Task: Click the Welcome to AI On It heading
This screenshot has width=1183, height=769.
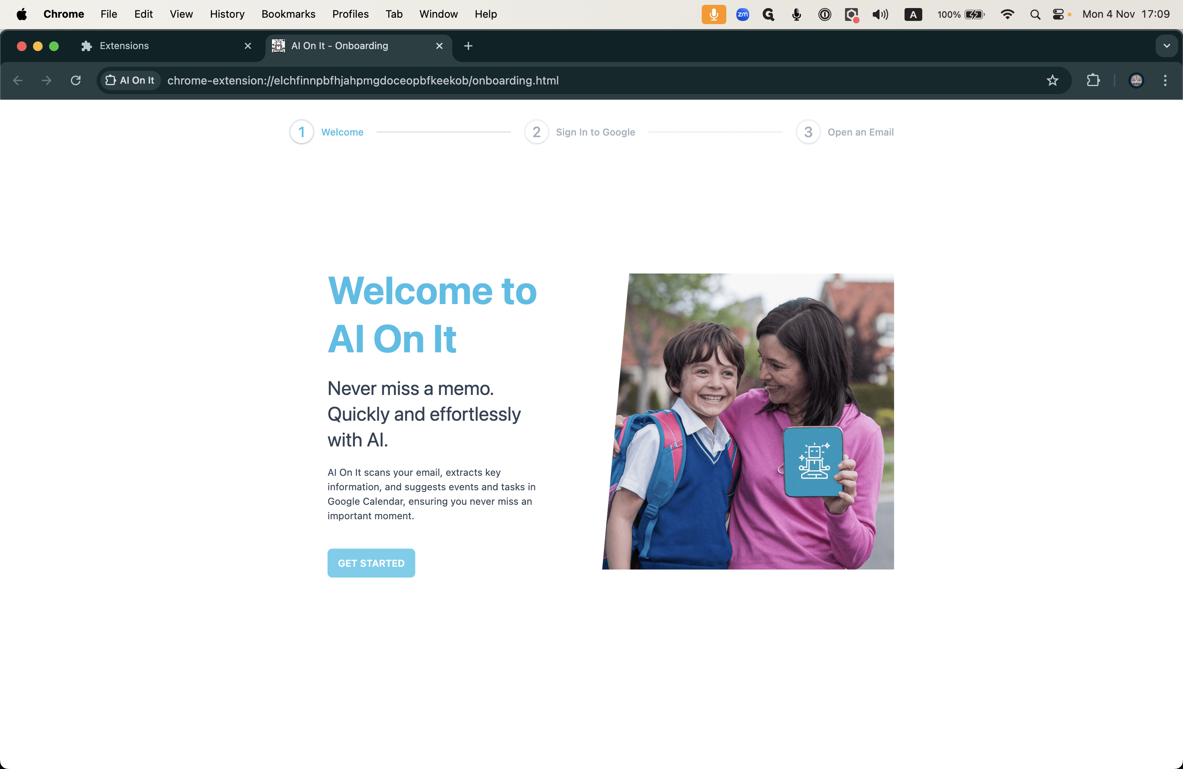Action: (433, 315)
